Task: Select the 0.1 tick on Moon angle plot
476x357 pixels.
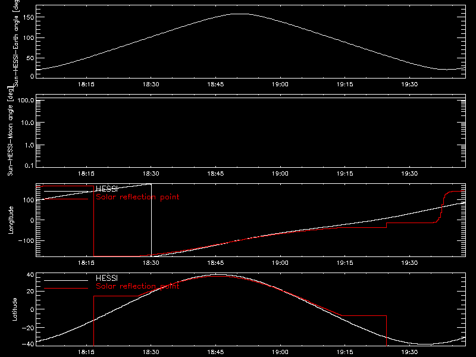Action: [29, 165]
